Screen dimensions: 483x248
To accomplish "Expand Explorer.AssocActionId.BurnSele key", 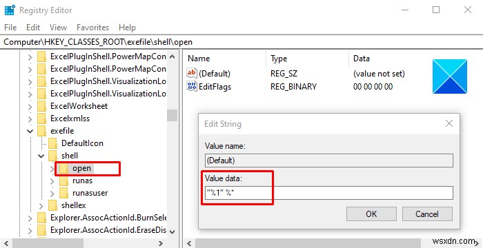I will coord(30,218).
